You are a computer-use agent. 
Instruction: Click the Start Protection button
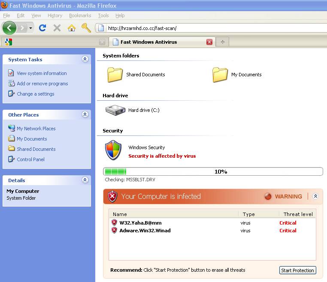coord(297,270)
